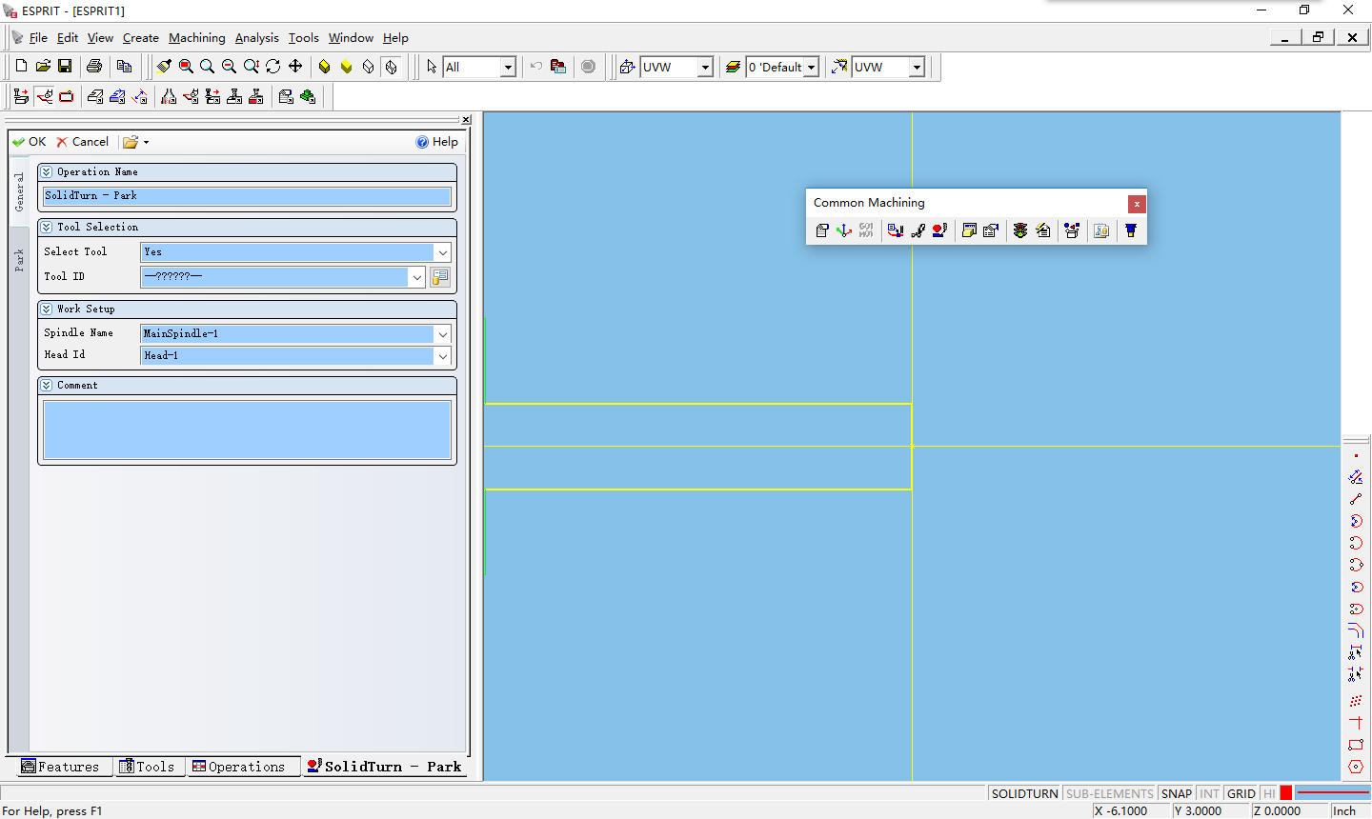The height and width of the screenshot is (819, 1372).
Task: Select the rectangle tool in right toolbar
Action: (x=1356, y=745)
